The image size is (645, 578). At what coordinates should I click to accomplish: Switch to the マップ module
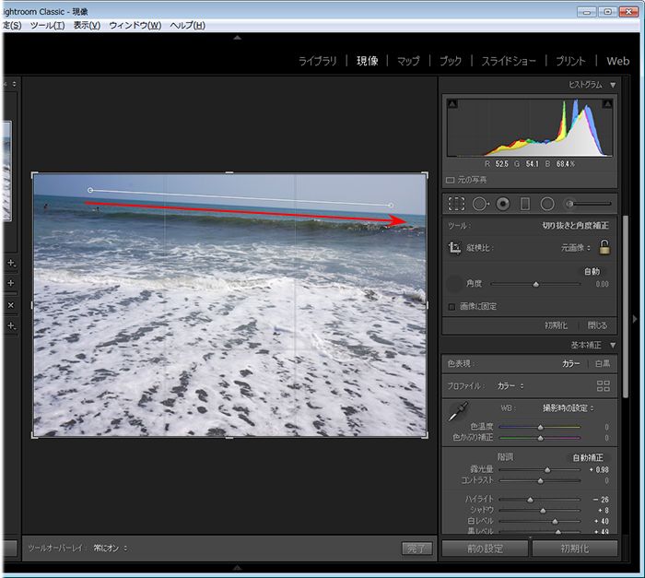point(408,61)
